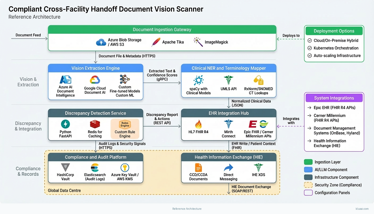Click the green Ingestion Layer legend swatch
This screenshot has height=214, width=374.
[x=308, y=162]
